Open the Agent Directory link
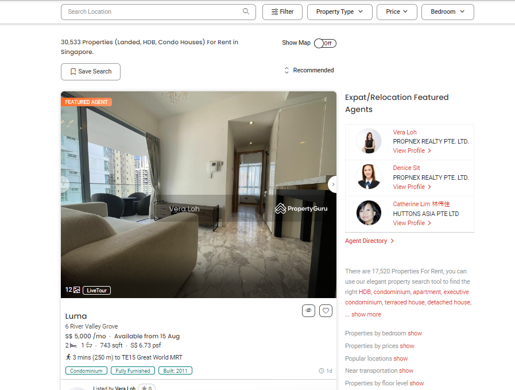The width and height of the screenshot is (515, 390). (369, 241)
